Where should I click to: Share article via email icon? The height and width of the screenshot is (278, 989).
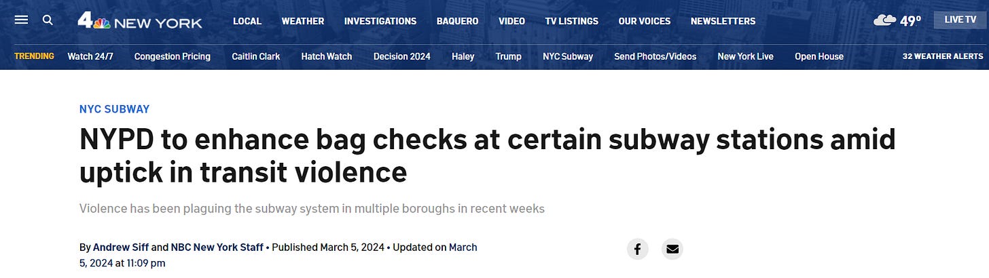pyautogui.click(x=672, y=249)
